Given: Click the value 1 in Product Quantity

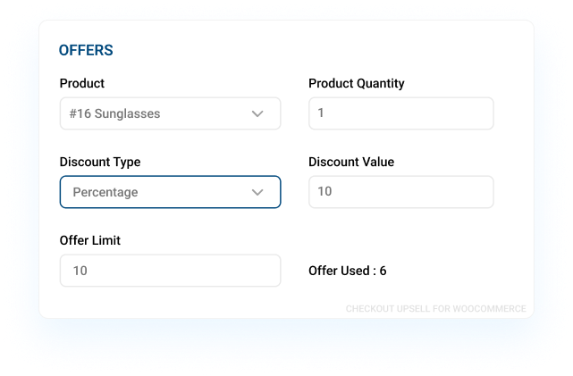Looking at the screenshot, I should (321, 113).
